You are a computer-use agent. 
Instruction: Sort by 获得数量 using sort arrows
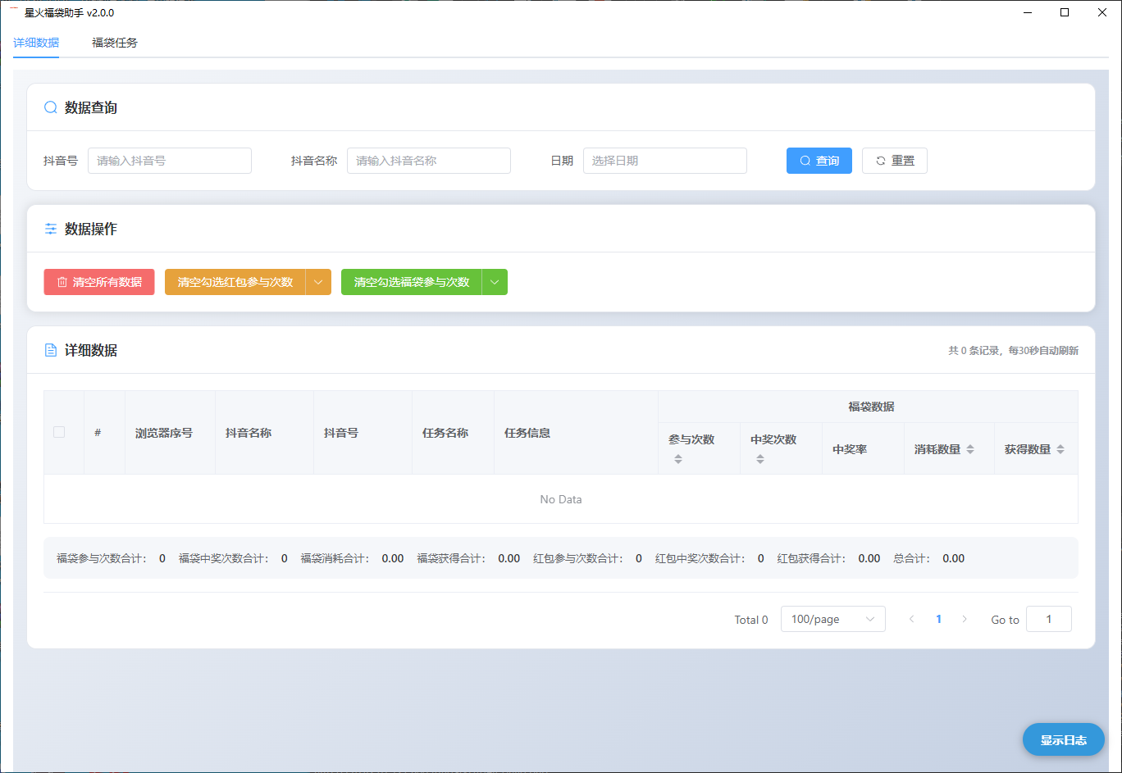1060,449
